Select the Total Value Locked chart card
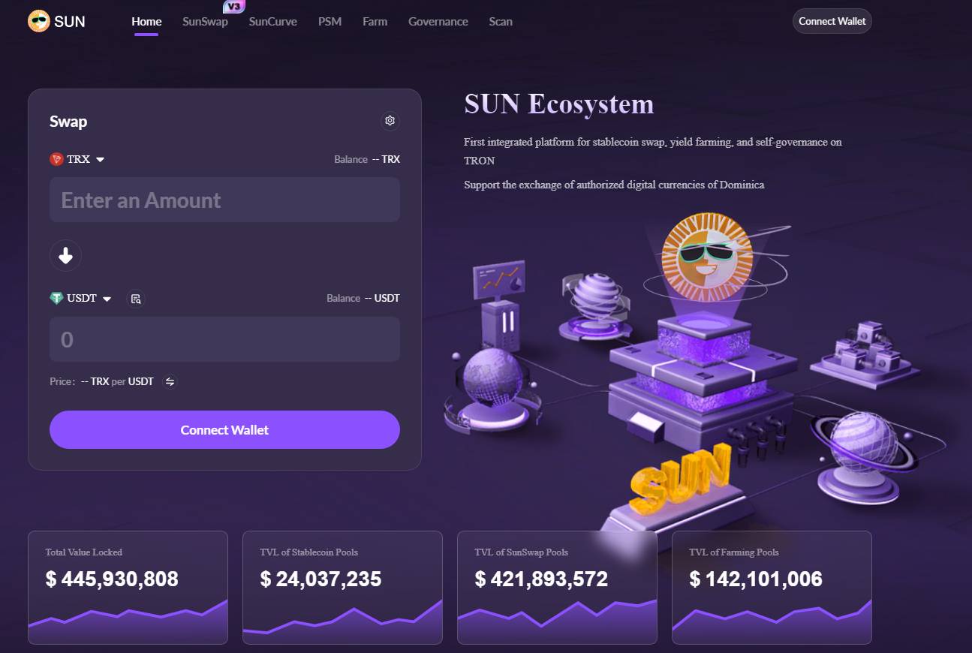Viewport: 972px width, 653px height. tap(128, 588)
